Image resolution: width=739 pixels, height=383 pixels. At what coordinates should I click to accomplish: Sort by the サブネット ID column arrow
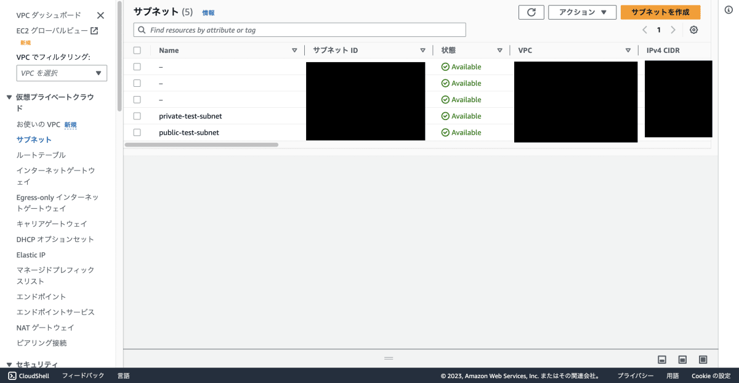point(422,50)
